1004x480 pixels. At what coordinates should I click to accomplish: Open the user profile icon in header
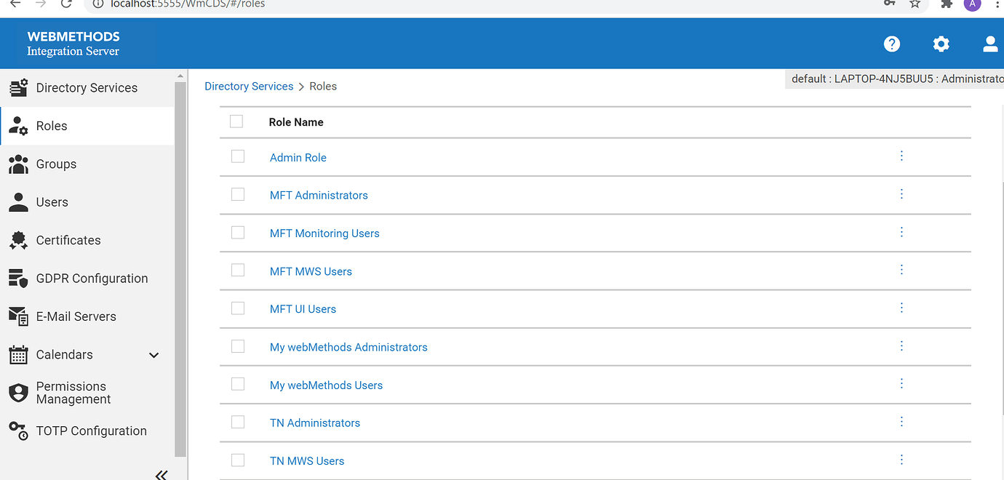990,44
